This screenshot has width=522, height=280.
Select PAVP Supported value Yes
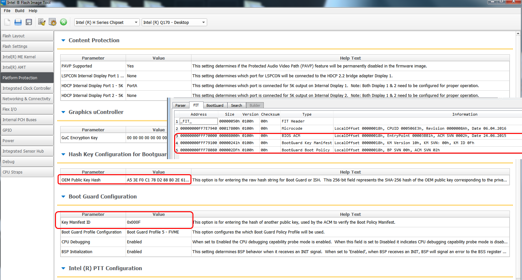(x=158, y=66)
